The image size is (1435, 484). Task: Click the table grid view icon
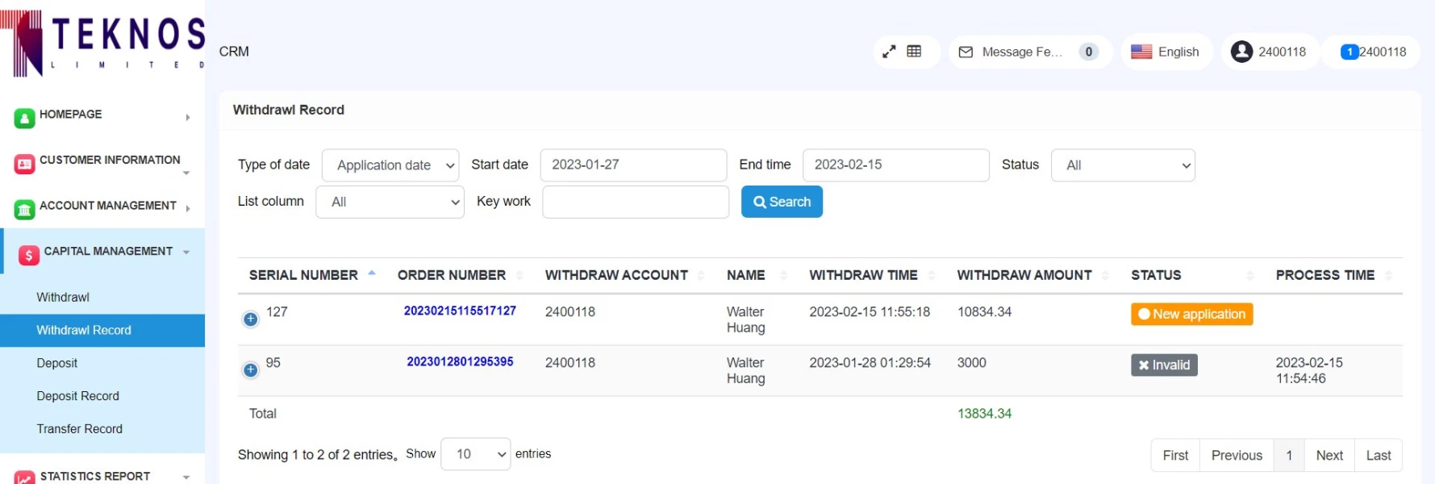[914, 52]
